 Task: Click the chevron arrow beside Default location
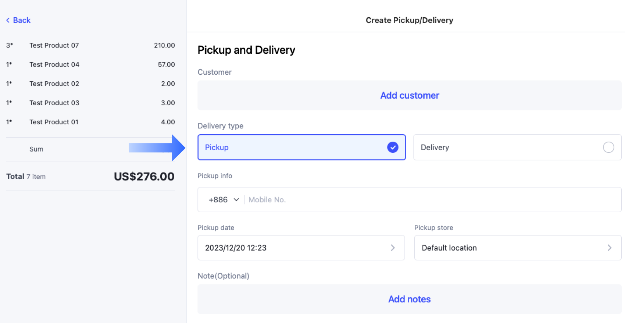point(609,248)
